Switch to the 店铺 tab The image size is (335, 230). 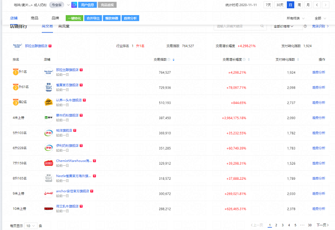tap(13, 18)
